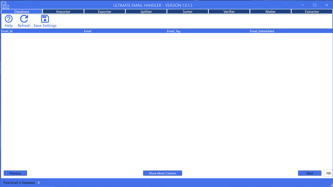This screenshot has height=187, width=333.
Task: Click the Save Settings icon
Action: coord(45,21)
